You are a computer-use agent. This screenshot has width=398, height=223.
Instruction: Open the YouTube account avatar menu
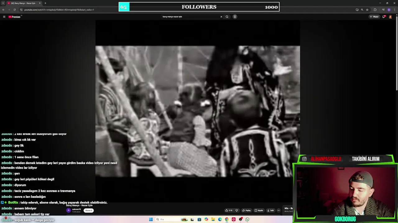pos(390,17)
